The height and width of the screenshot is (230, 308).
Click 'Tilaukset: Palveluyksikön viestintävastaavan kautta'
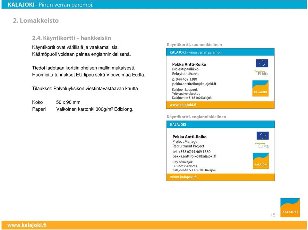pos(85,89)
